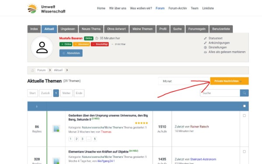Open the Forum menu item in the top navigation
The width and height of the screenshot is (262, 164).
pyautogui.click(x=160, y=8)
